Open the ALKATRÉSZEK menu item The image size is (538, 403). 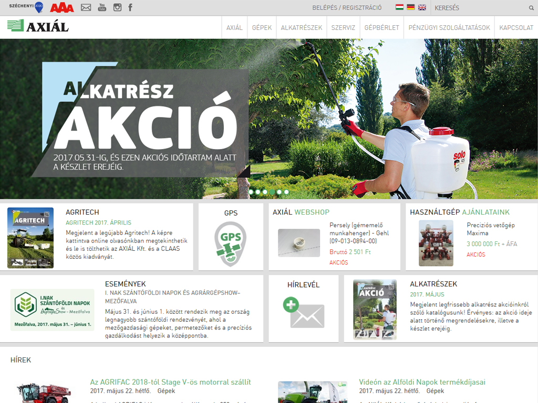pyautogui.click(x=302, y=28)
